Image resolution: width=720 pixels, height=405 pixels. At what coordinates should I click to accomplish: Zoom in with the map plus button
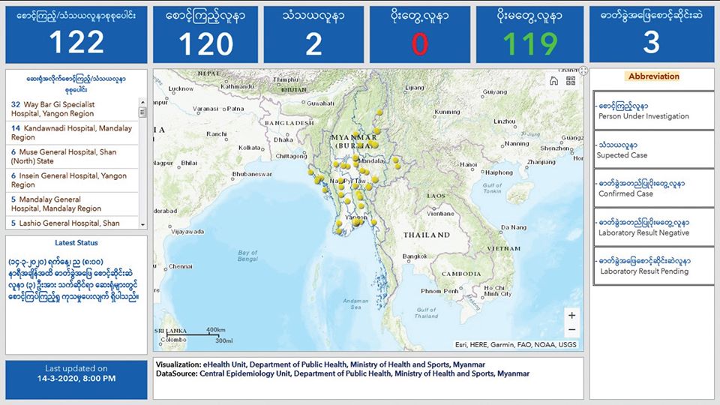571,316
